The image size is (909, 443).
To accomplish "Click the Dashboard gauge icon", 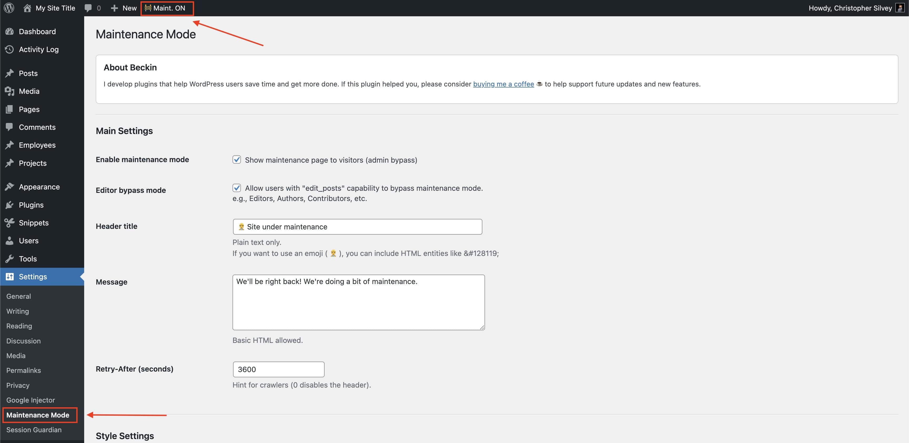I will (9, 31).
